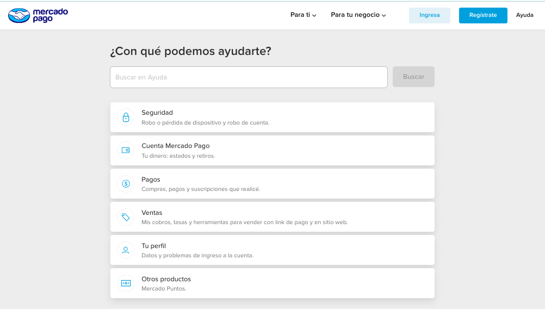Open the Otros productos category title

click(166, 279)
